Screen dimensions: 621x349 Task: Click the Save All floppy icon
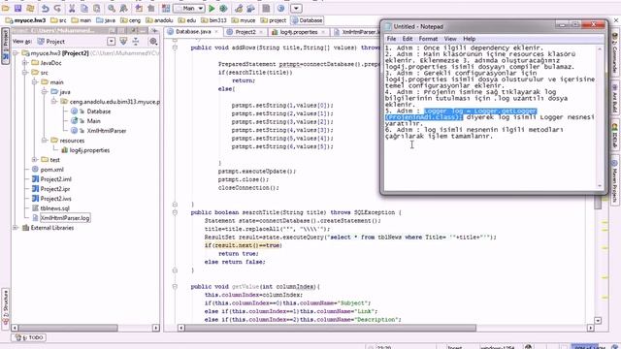tap(17, 8)
